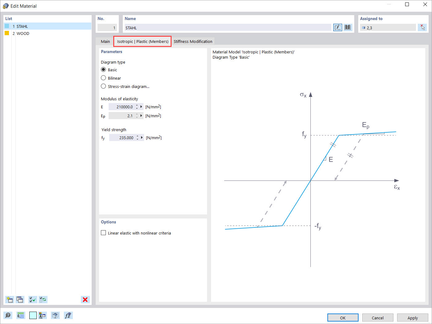Open the units and decimal places icon

click(x=21, y=315)
